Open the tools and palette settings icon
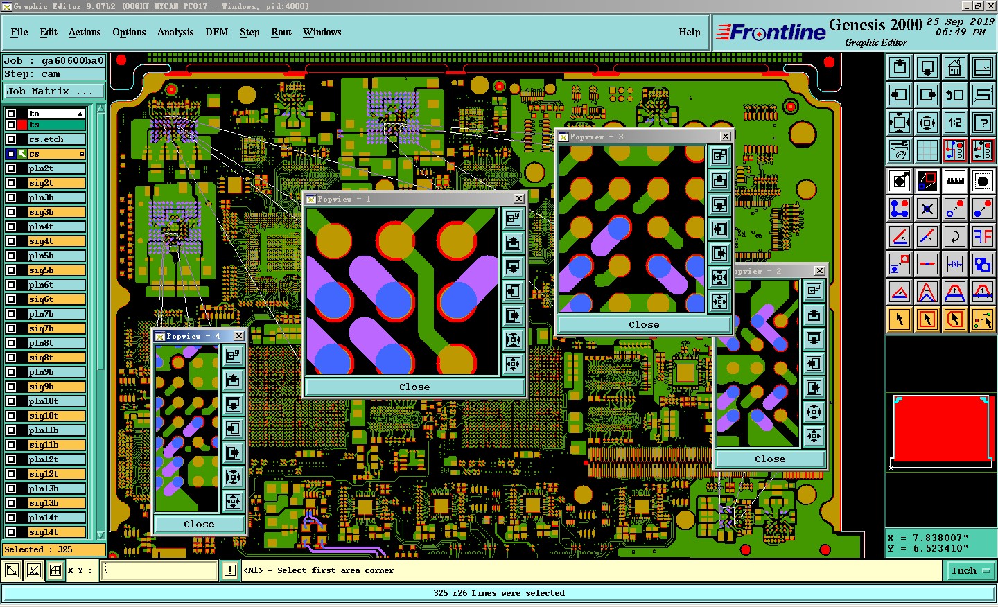Image resolution: width=998 pixels, height=607 pixels. click(x=900, y=150)
